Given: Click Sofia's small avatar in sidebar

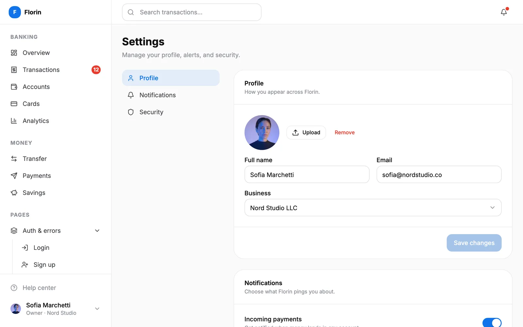Looking at the screenshot, I should [x=16, y=309].
